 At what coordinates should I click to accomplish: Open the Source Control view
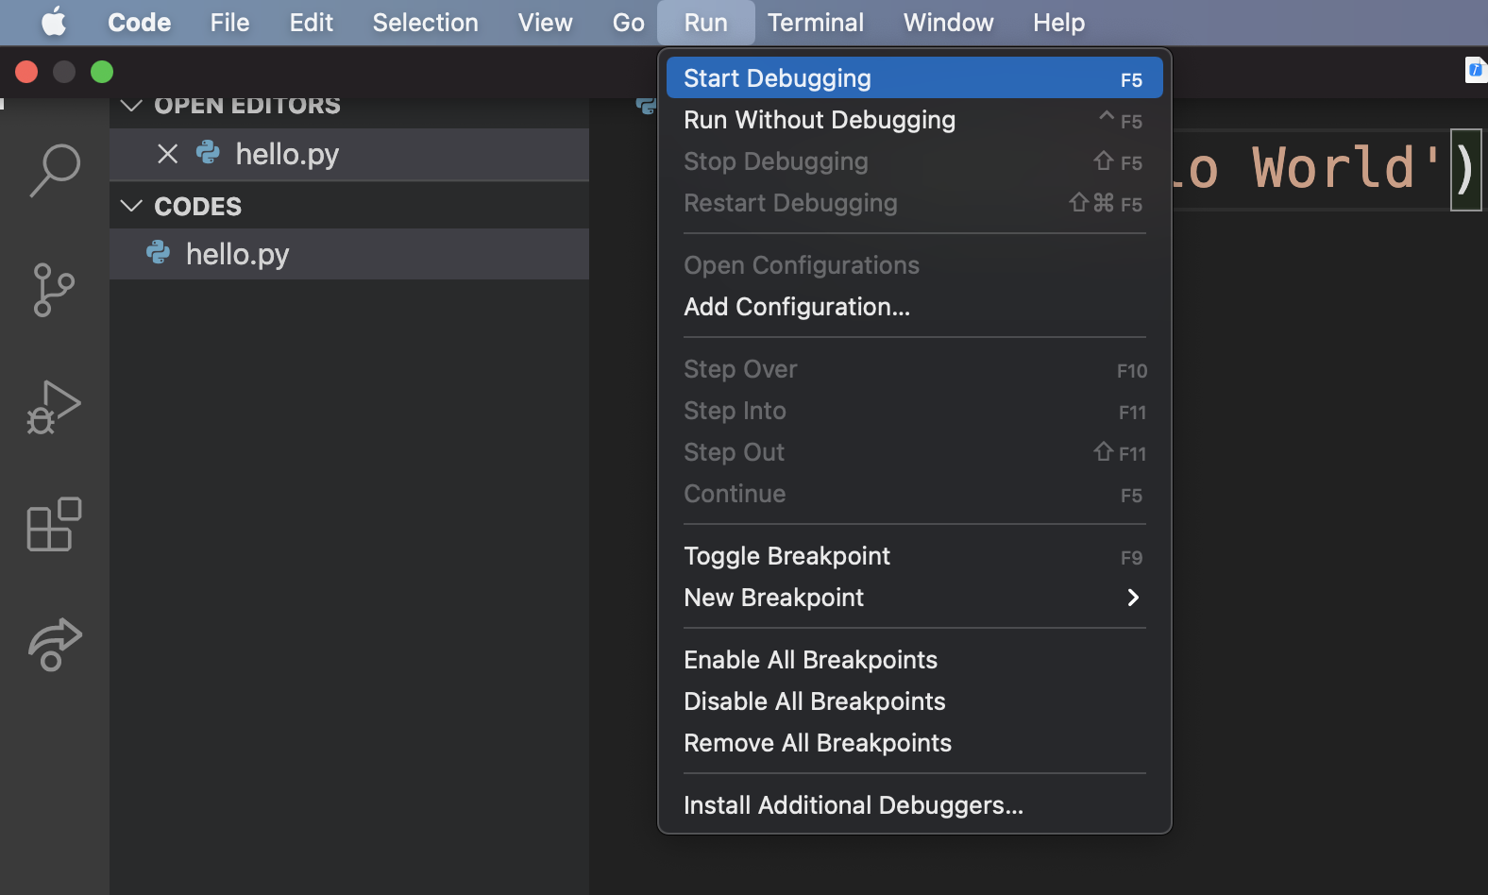pos(54,290)
